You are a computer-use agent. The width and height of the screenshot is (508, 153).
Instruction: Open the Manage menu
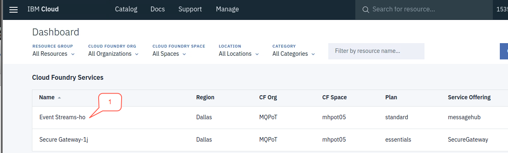click(x=227, y=9)
